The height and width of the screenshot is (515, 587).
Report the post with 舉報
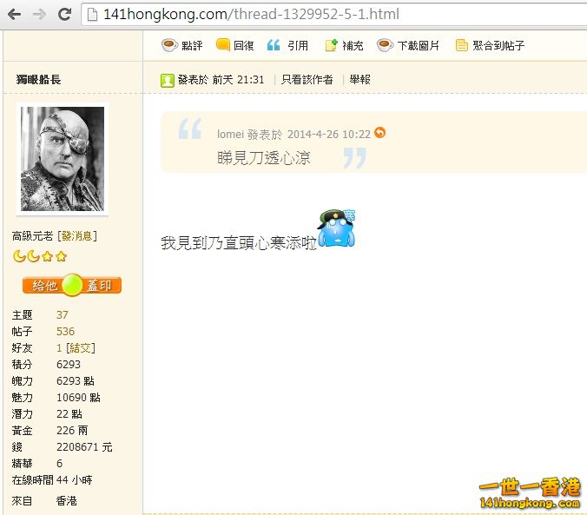point(359,79)
